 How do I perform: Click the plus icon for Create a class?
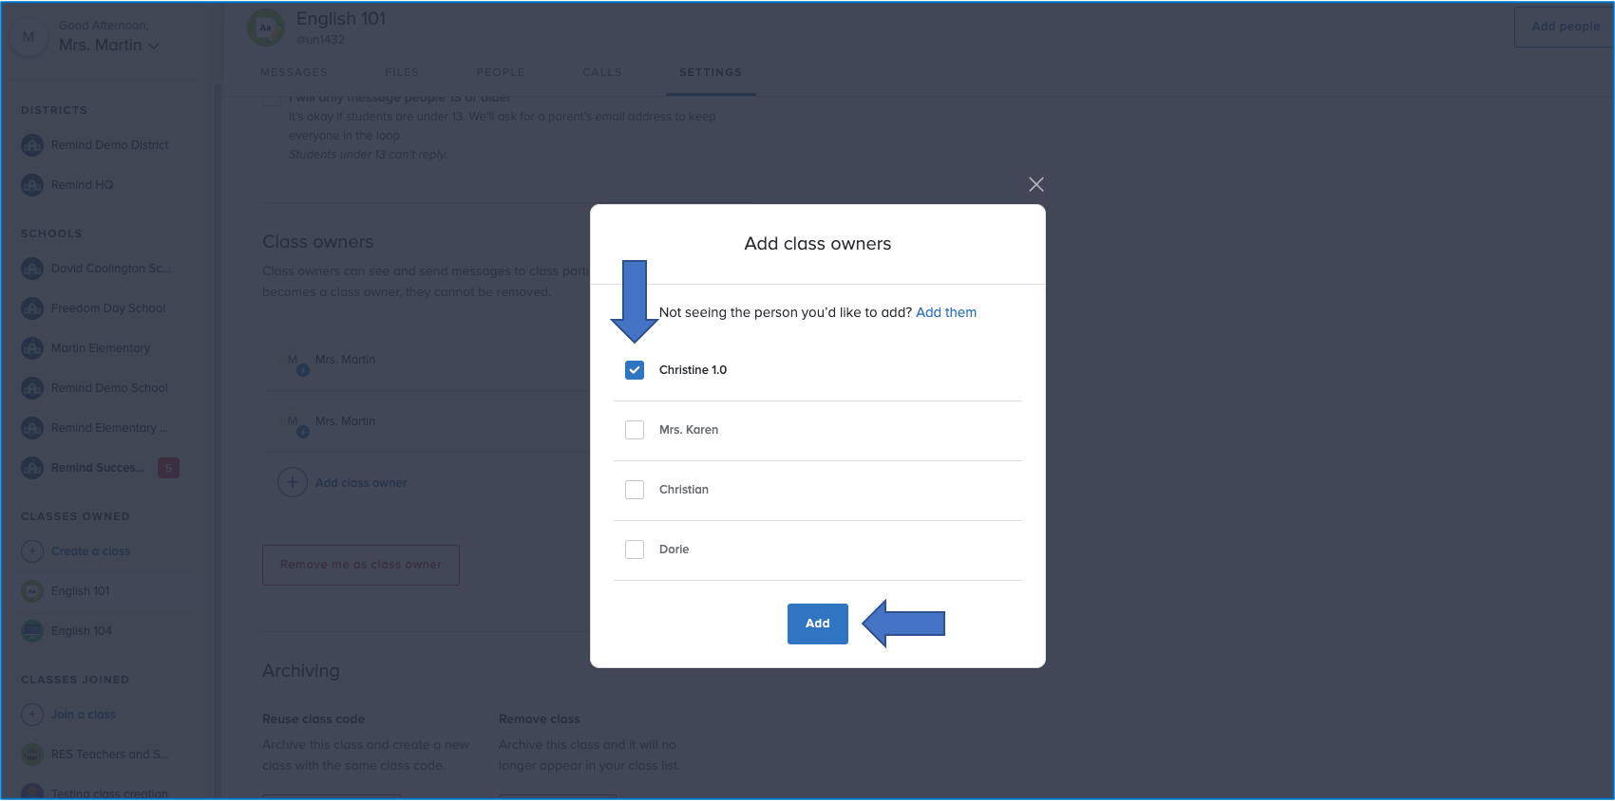point(32,551)
